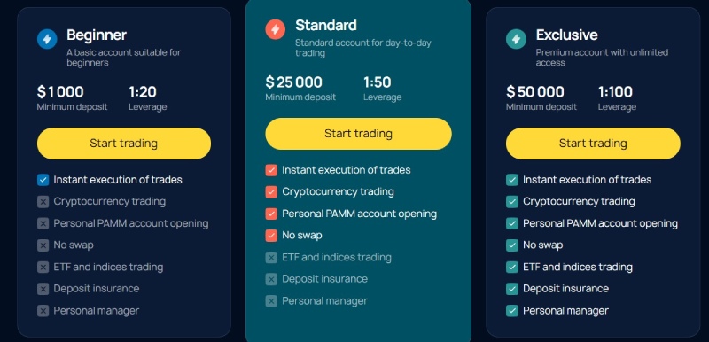Toggle Beginner's Instant execution of trades checkbox
This screenshot has height=342, width=709.
coord(43,180)
